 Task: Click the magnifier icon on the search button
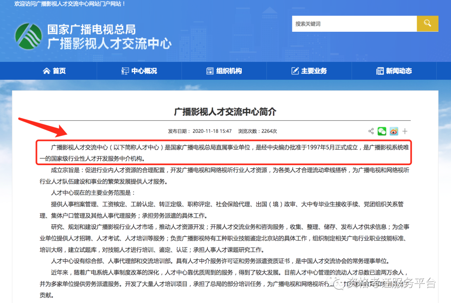pos(427,23)
